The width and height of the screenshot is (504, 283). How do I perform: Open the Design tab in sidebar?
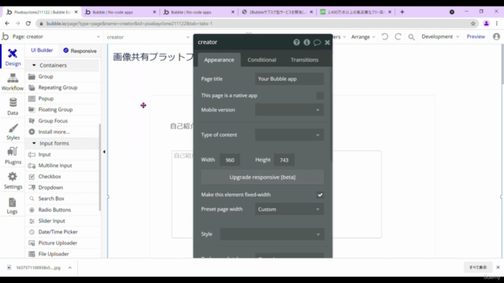pyautogui.click(x=13, y=57)
